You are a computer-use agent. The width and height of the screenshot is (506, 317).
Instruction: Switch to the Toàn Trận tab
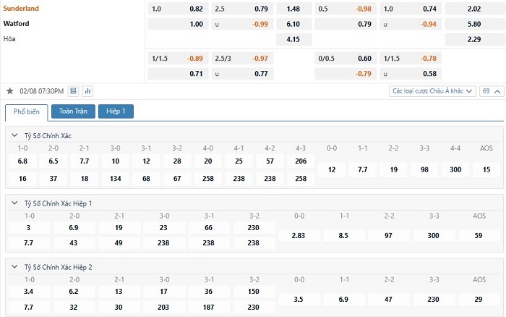73,111
